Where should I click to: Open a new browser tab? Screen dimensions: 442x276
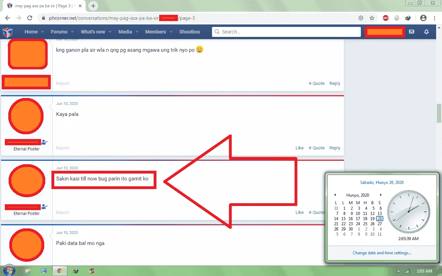[93, 6]
